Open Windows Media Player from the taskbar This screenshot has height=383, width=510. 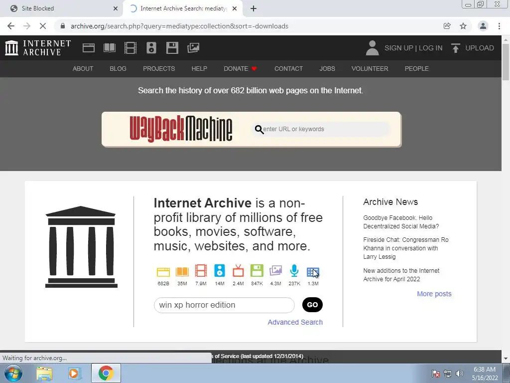pyautogui.click(x=74, y=373)
